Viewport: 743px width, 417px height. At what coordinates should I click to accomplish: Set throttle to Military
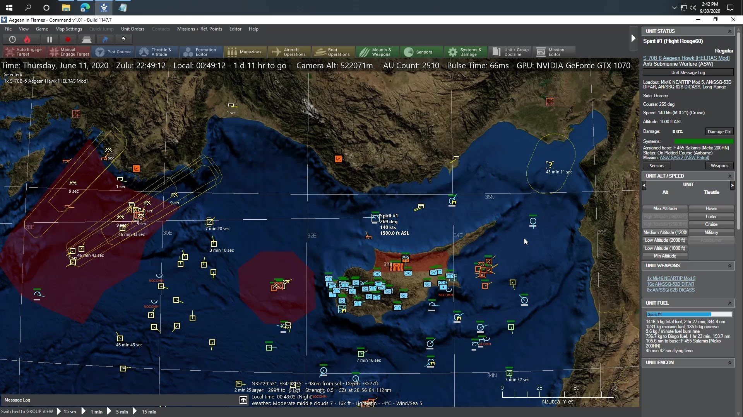point(711,232)
